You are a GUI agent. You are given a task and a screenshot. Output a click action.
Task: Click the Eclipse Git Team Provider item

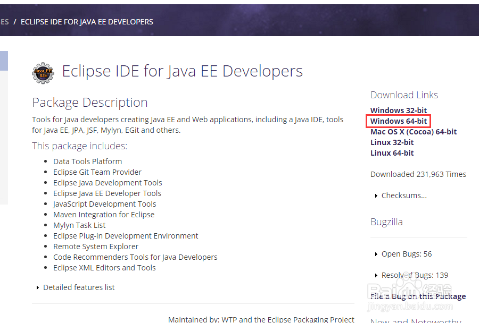[97, 172]
